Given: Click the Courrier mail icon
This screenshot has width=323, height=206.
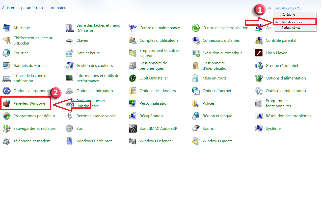Looking at the screenshot, I should 6,53.
